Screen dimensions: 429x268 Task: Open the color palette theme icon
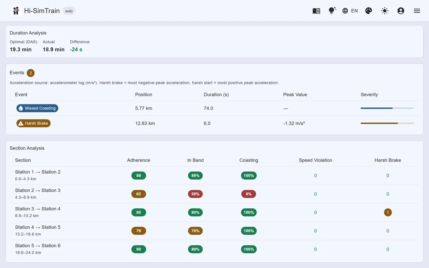pyautogui.click(x=369, y=11)
